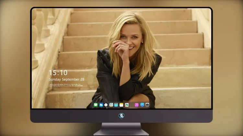
Task: Open the yellow Notes app in dock
Action: click(121, 105)
